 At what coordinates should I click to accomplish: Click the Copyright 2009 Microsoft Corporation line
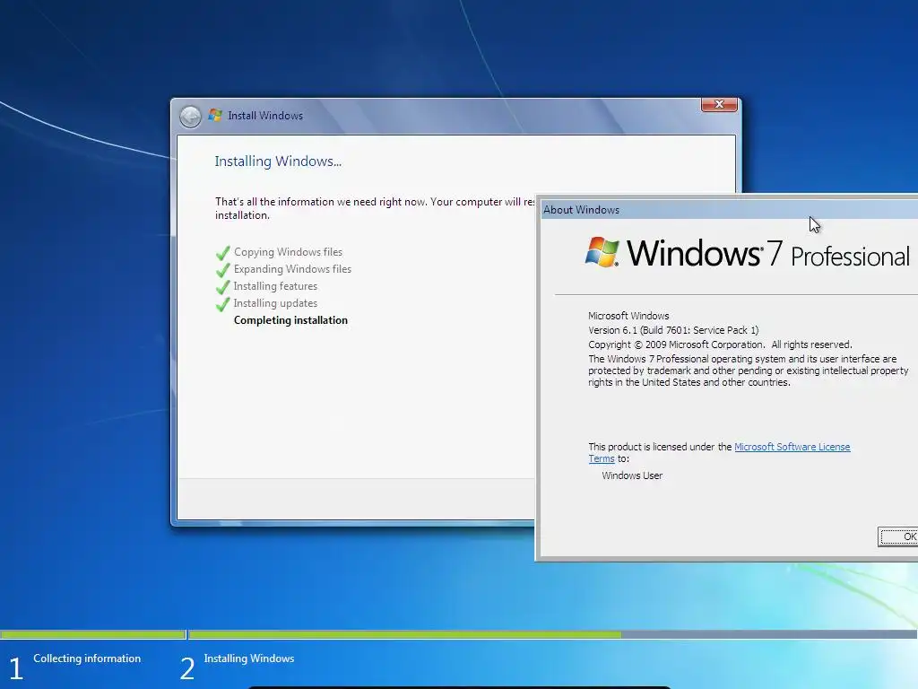pyautogui.click(x=720, y=344)
